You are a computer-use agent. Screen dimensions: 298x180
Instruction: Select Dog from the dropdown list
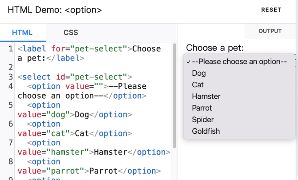click(x=239, y=73)
